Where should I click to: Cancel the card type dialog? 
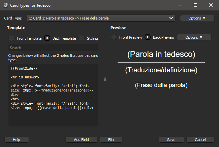pos(200,140)
